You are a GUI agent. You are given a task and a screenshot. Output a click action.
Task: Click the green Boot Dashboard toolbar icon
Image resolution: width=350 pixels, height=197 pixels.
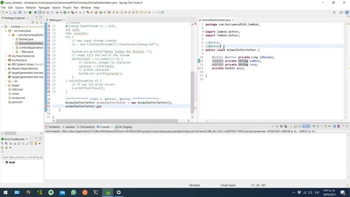pyautogui.click(x=30, y=13)
